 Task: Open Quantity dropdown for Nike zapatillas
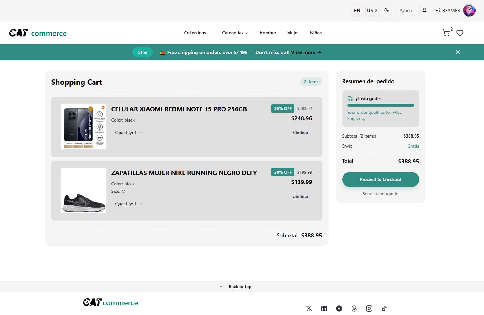coord(129,204)
